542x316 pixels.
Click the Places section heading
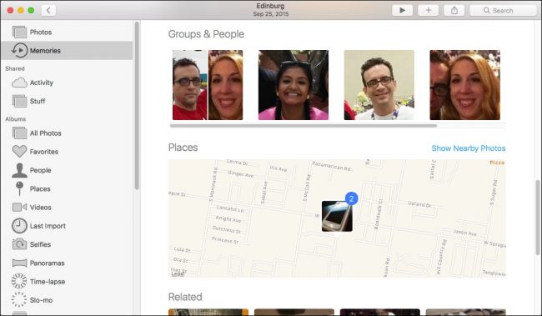click(x=183, y=148)
